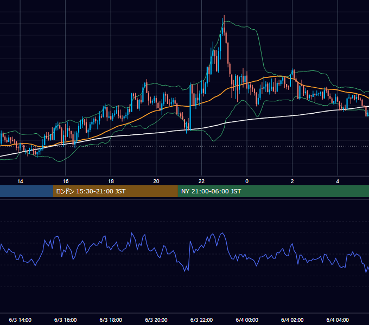Click the 6/4 00:00 date label

tap(247, 320)
